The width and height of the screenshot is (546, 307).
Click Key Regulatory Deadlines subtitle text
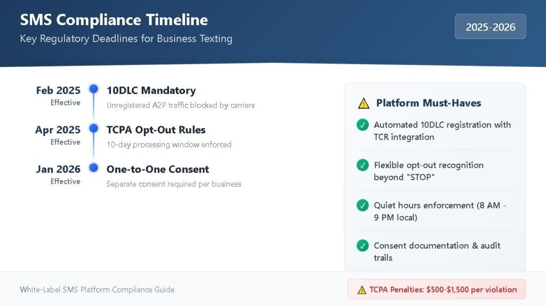click(x=126, y=39)
